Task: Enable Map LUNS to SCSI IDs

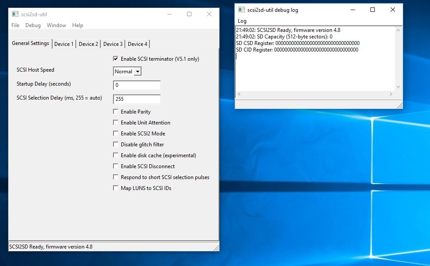Action: click(116, 188)
